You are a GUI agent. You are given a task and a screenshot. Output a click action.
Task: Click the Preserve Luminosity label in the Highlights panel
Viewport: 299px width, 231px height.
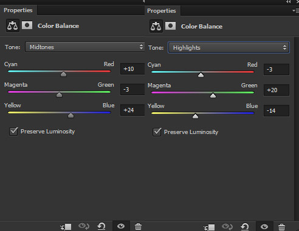[191, 132]
